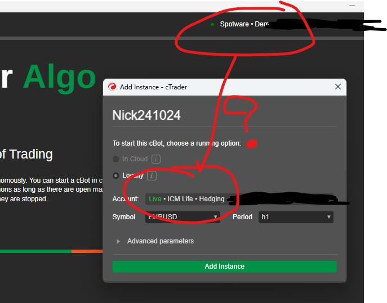Image resolution: width=387 pixels, height=303 pixels.
Task: Open the Period dropdown set to h1
Action: 296,217
